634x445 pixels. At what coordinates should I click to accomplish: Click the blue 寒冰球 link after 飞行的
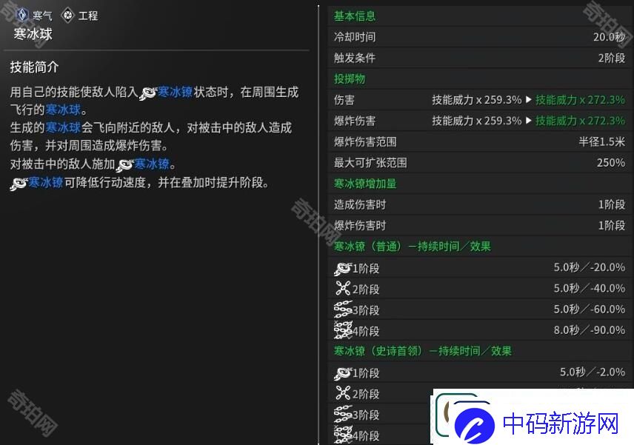click(x=63, y=110)
